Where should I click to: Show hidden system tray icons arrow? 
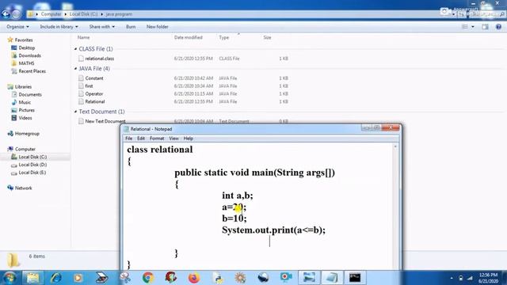tap(452, 278)
